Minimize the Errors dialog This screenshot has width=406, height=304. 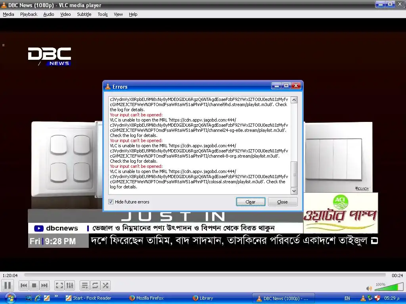tap(276, 85)
